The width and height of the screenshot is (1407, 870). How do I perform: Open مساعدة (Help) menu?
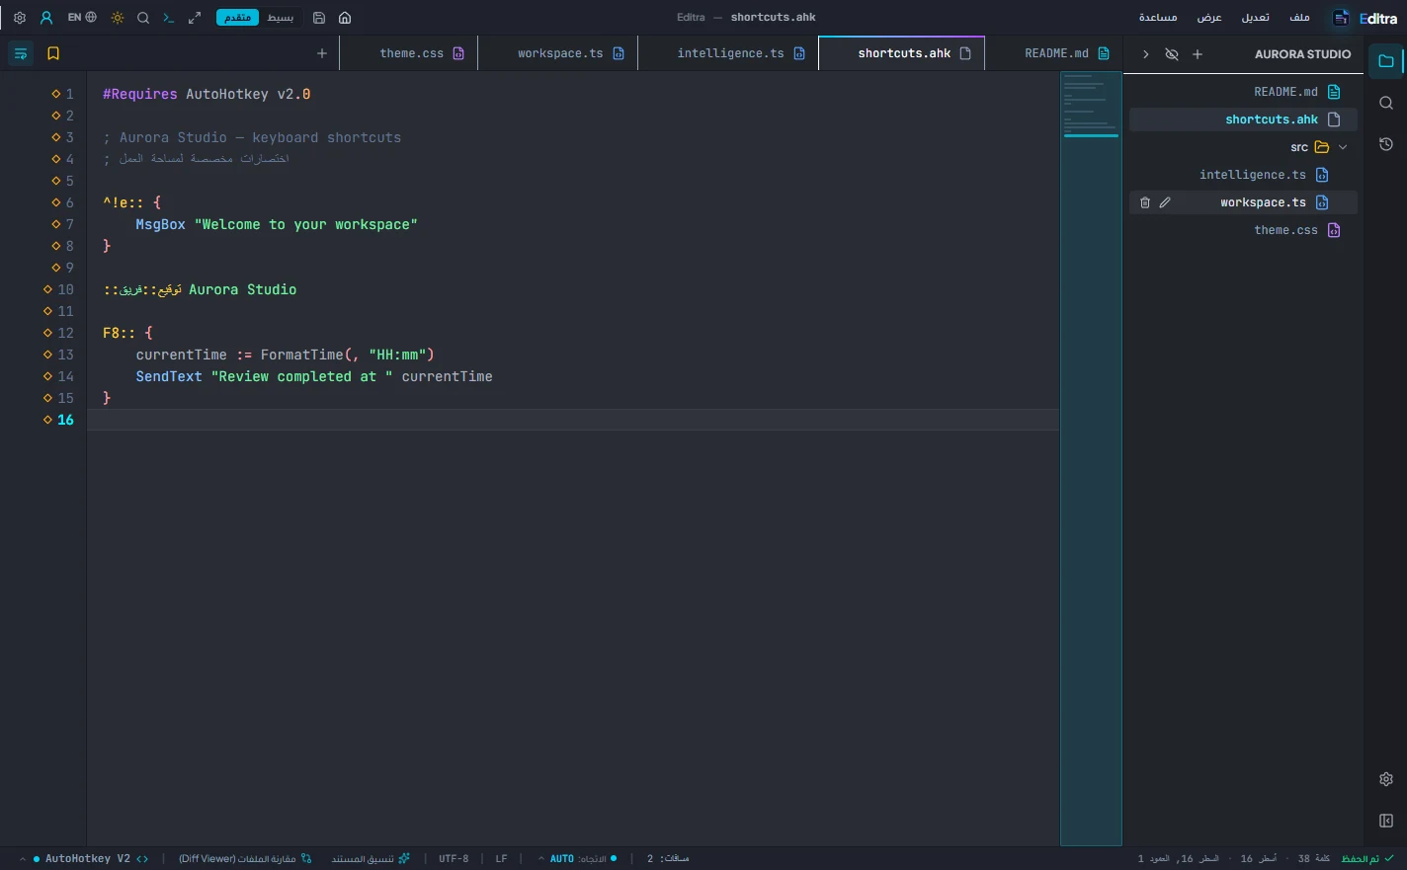(x=1158, y=18)
